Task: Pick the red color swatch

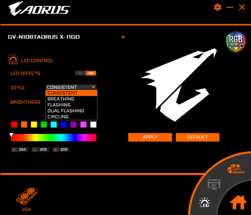Action: pos(14,125)
